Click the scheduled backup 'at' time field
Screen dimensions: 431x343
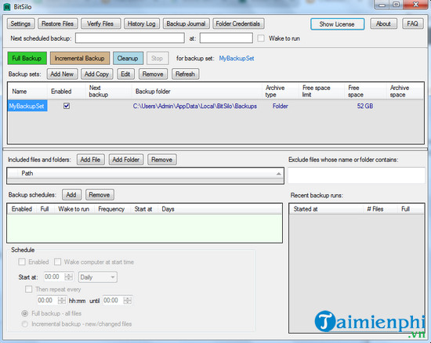point(226,38)
